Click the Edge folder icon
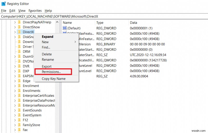This screenshot has width=208, height=133. 19,81
